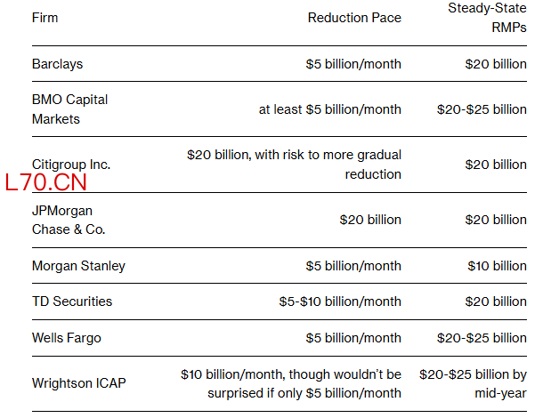The height and width of the screenshot is (418, 543).
Task: Select the Barclays firm name
Action: 57,64
